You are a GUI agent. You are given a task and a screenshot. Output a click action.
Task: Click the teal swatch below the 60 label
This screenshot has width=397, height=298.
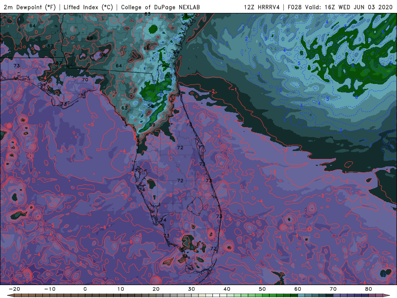pos(301,296)
